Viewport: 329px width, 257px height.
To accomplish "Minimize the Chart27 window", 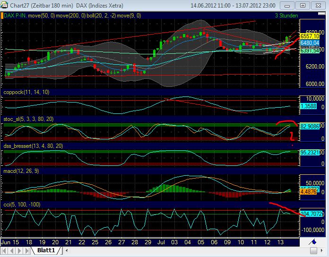I will click(x=287, y=6).
